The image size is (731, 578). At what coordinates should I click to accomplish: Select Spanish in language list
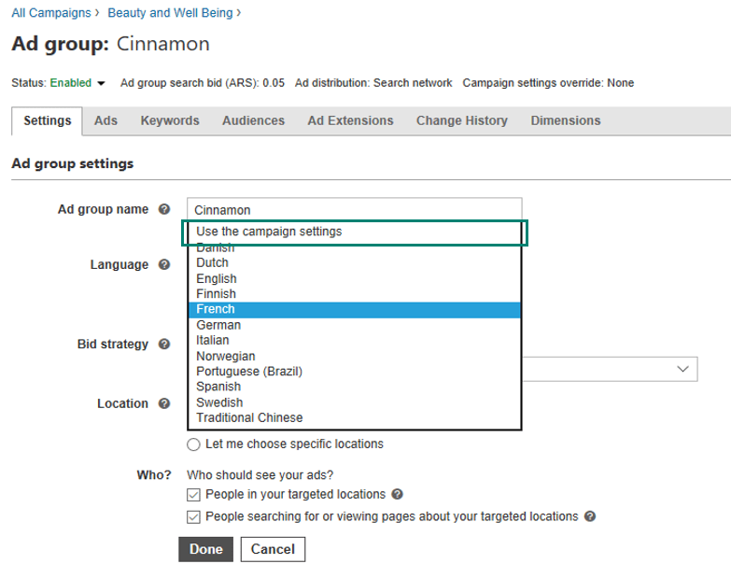tap(355, 387)
